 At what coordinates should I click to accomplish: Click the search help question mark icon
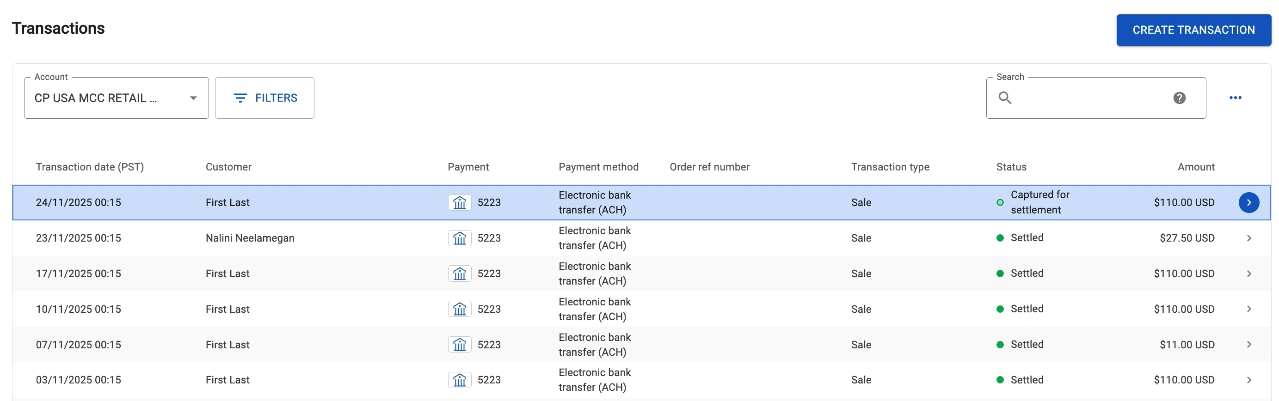(x=1179, y=98)
